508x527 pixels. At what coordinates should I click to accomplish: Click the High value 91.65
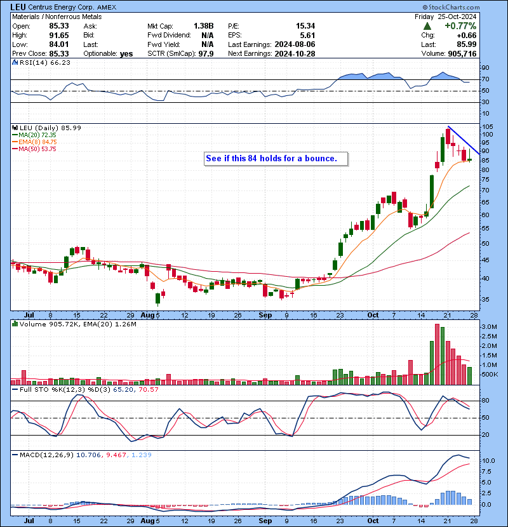click(x=59, y=36)
